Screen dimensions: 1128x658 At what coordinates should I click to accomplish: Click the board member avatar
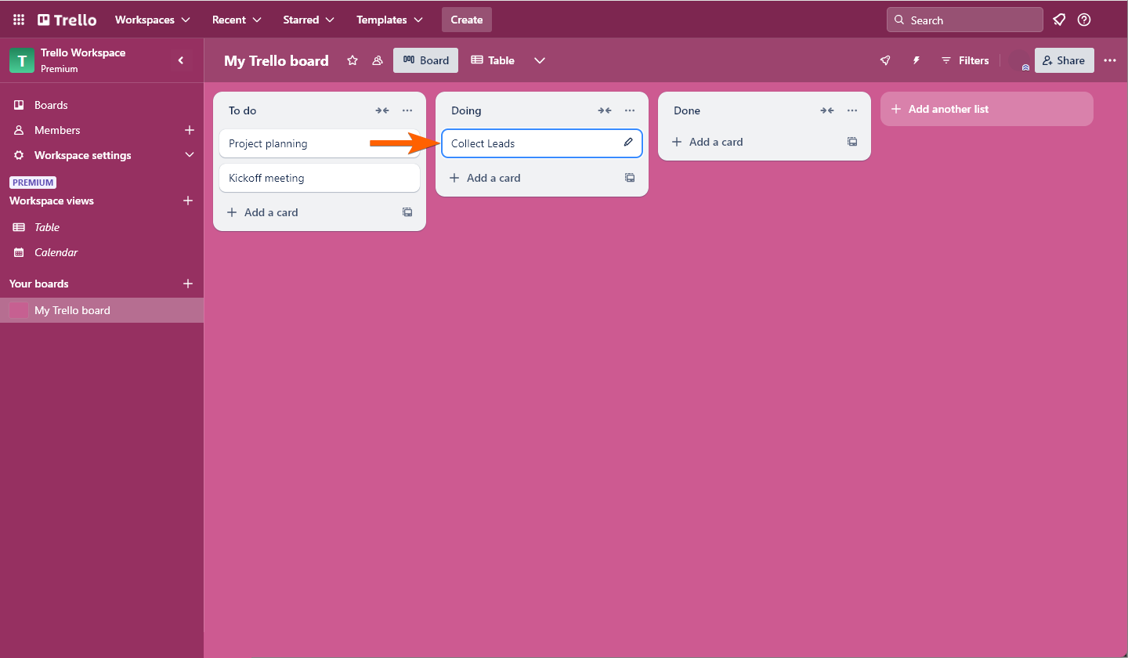coord(1019,60)
